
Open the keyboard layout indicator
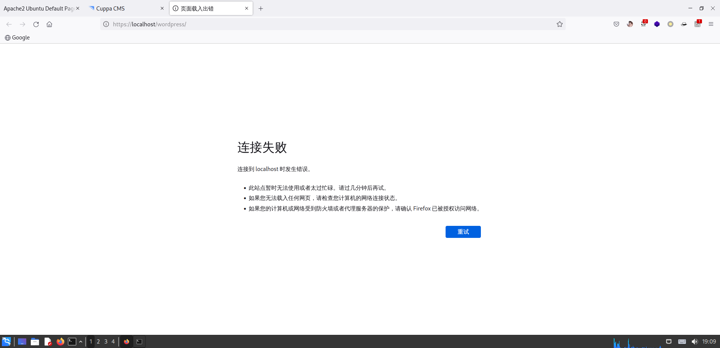coord(682,342)
